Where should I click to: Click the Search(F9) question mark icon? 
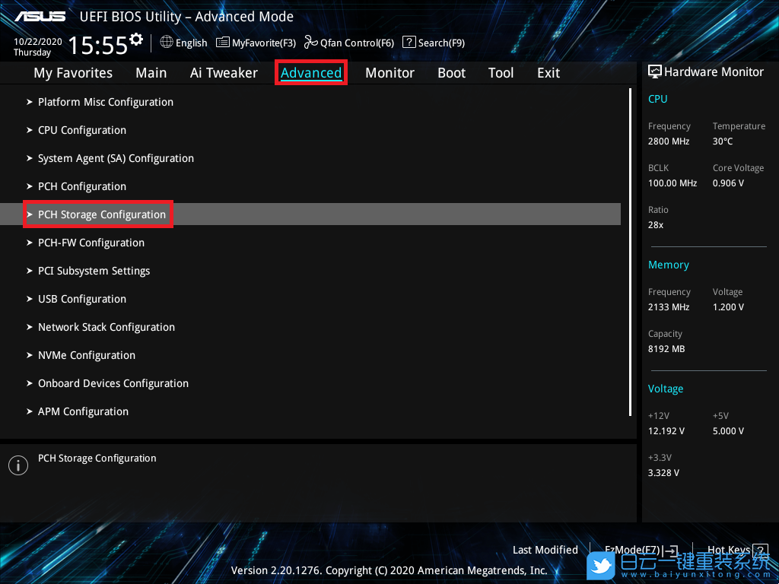[x=409, y=43]
